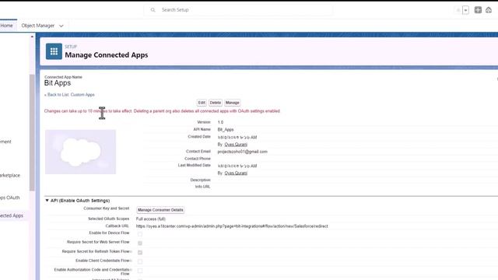The height and width of the screenshot is (280, 498).
Task: Open Oyes Qurani link under Created Date
Action: [x=236, y=145]
